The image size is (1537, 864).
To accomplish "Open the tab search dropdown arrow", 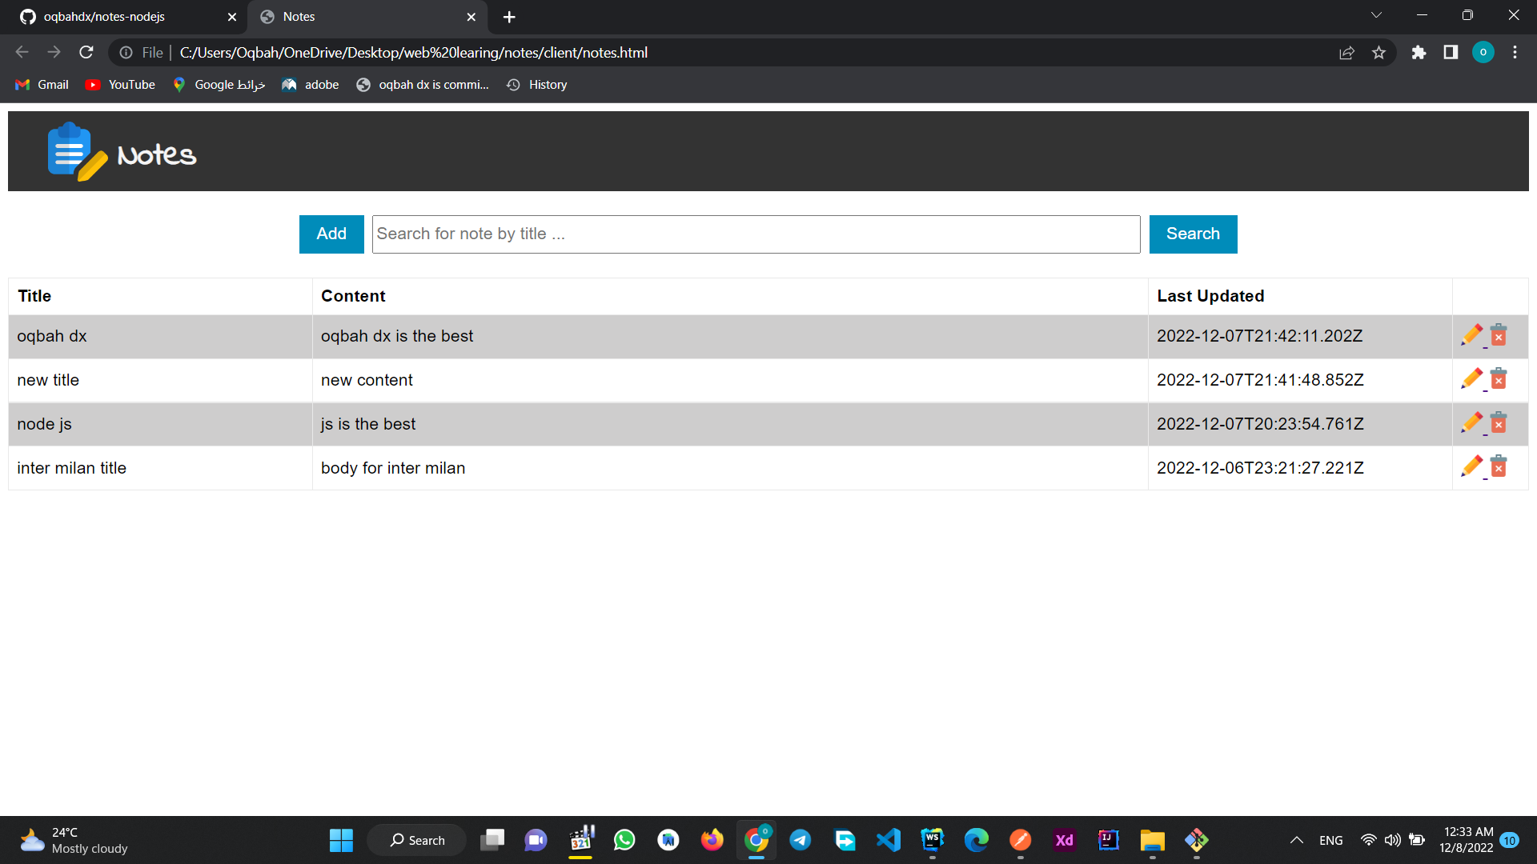I will pyautogui.click(x=1376, y=14).
